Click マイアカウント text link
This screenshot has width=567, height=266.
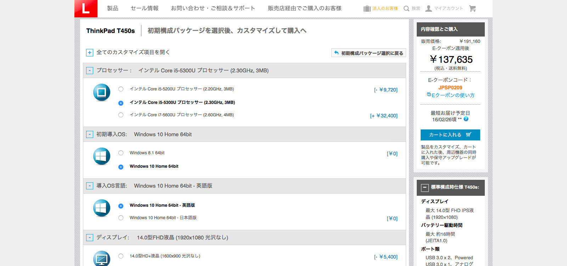click(x=449, y=9)
